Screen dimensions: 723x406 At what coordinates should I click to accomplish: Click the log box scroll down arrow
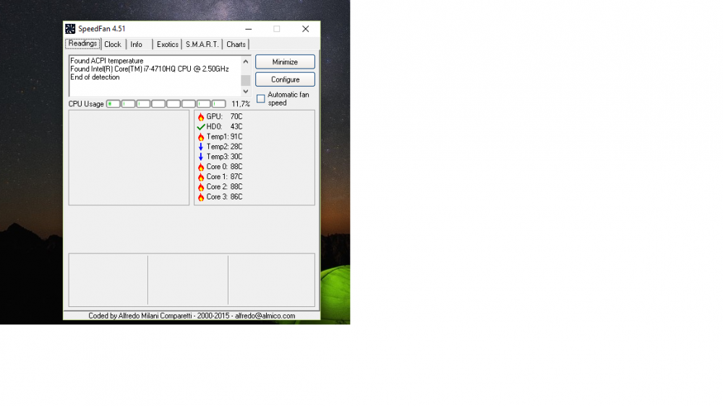click(246, 91)
